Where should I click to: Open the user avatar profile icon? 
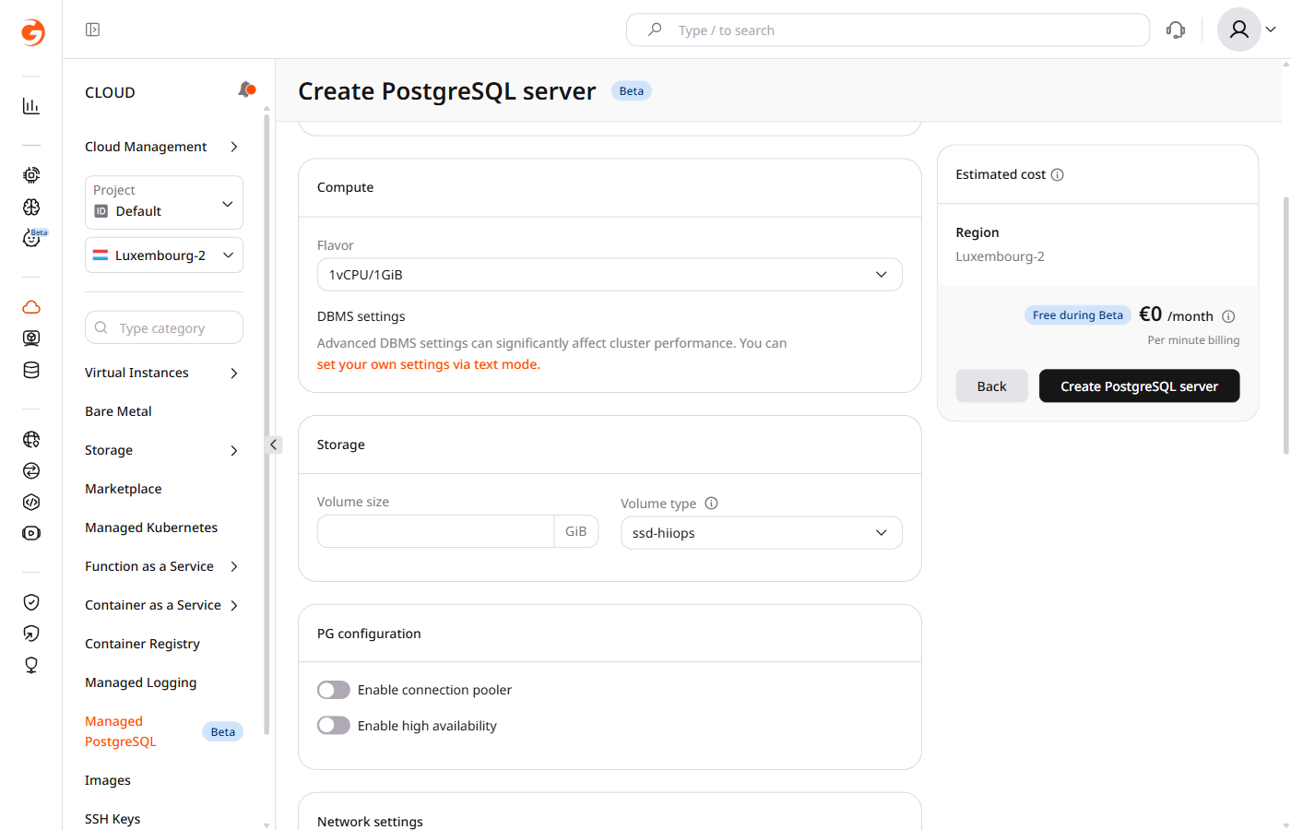(x=1239, y=30)
